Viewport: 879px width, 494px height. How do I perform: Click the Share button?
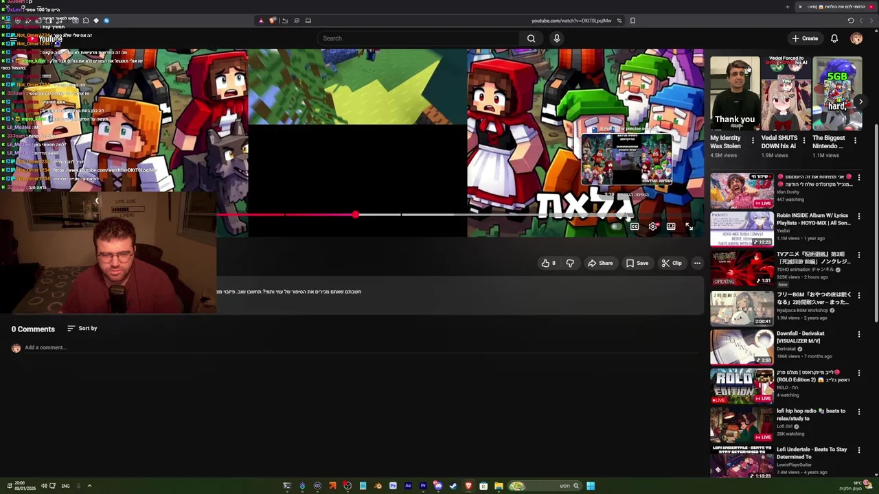[600, 263]
